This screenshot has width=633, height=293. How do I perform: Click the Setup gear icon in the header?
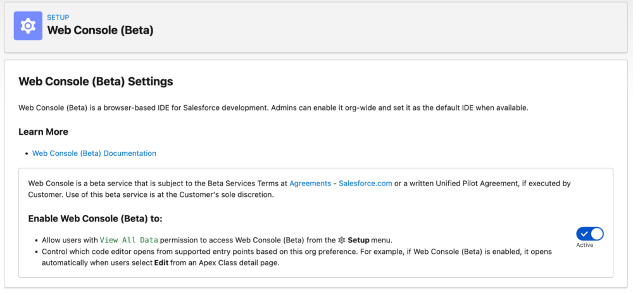[28, 26]
